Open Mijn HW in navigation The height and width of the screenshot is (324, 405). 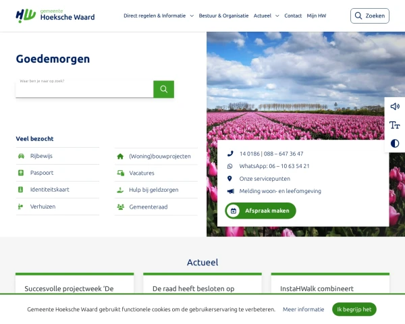pos(317,16)
